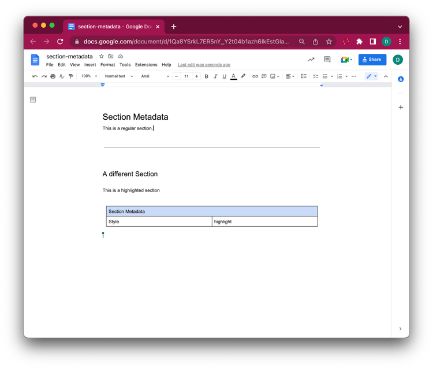Click the print icon
The width and height of the screenshot is (433, 369).
pos(53,76)
